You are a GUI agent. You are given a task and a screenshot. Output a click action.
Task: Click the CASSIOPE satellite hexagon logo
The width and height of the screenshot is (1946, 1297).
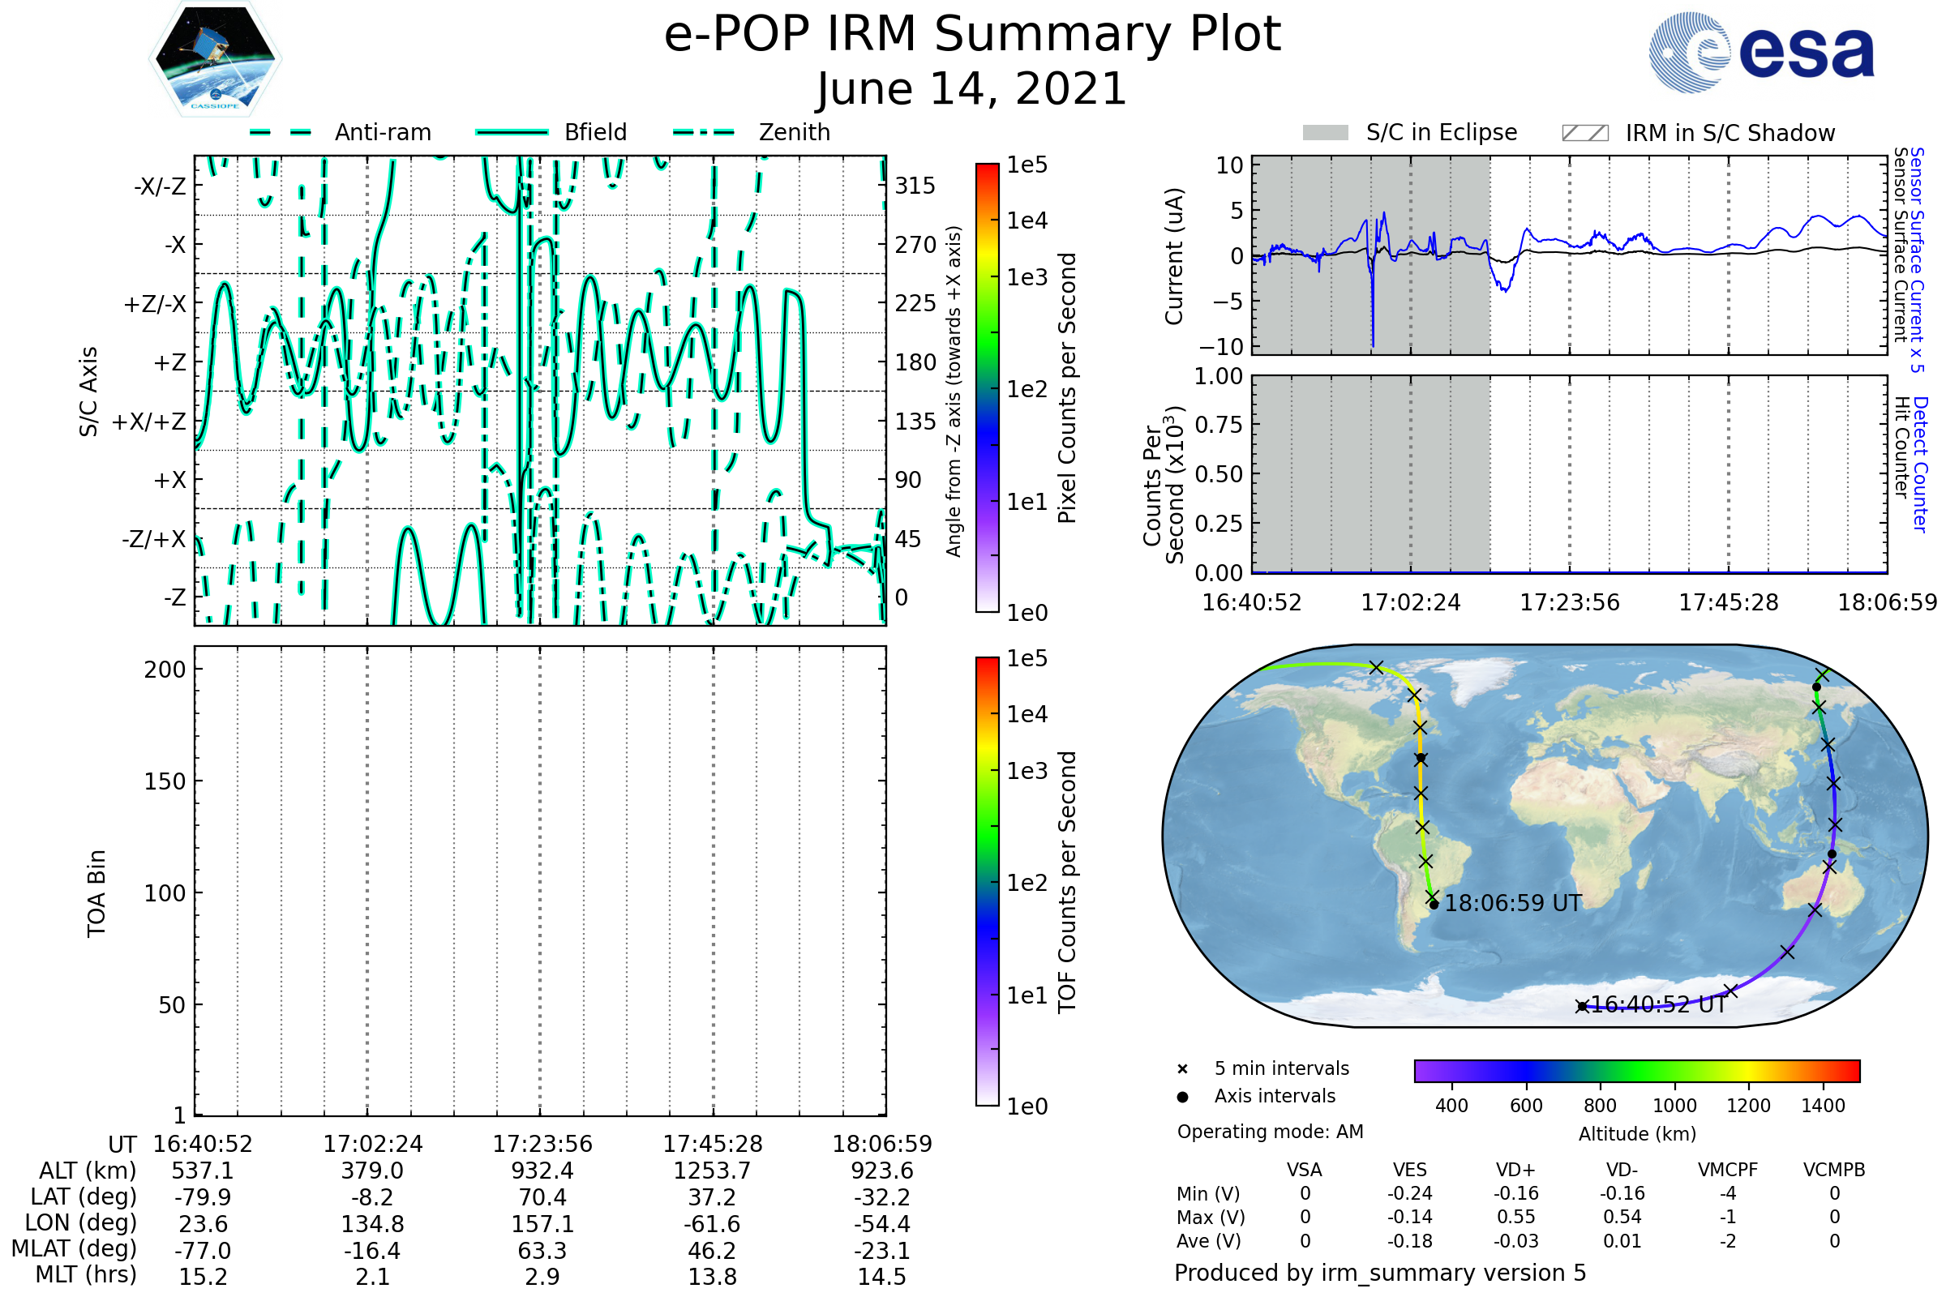(x=215, y=59)
